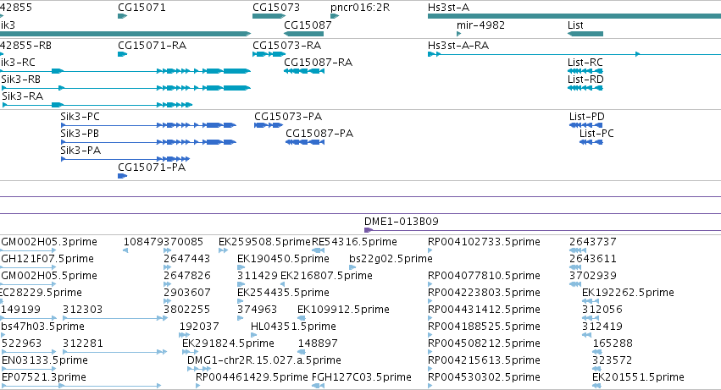Select the List-RC transcript arrows

[x=585, y=71]
